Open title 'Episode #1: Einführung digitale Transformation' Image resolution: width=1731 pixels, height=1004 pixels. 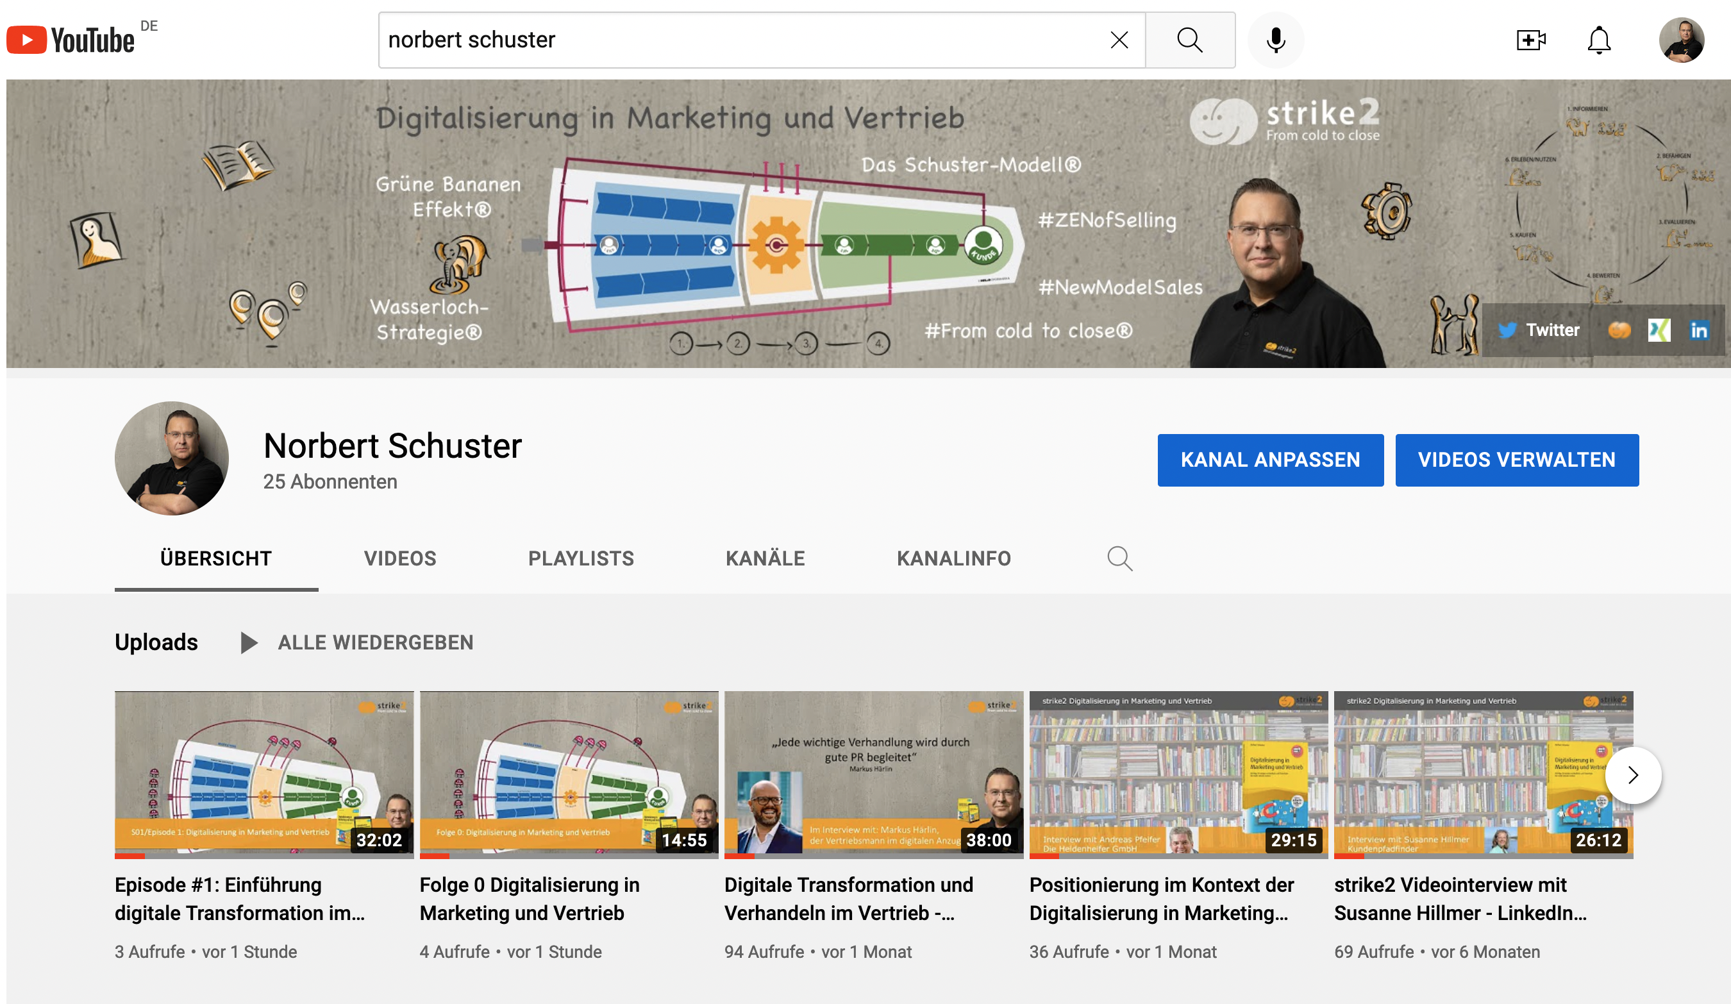[240, 898]
